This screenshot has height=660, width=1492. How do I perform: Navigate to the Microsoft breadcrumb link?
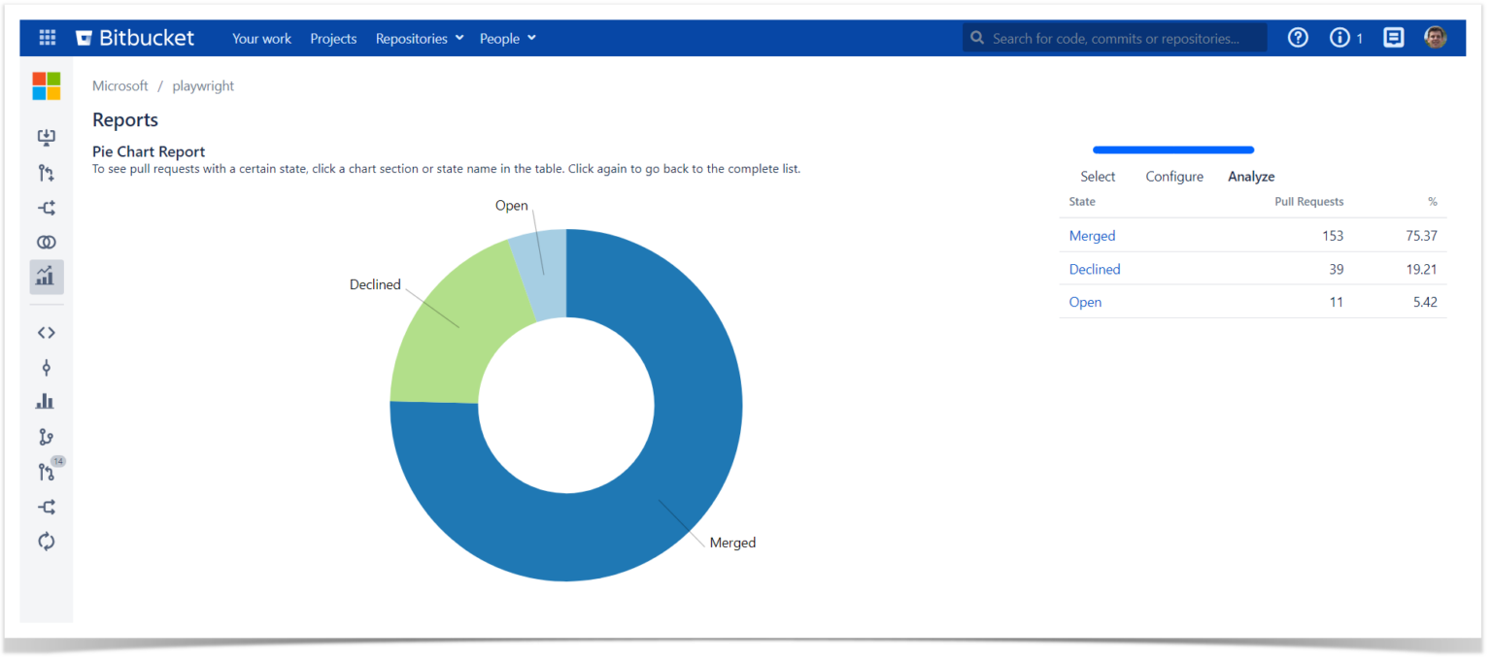[119, 86]
